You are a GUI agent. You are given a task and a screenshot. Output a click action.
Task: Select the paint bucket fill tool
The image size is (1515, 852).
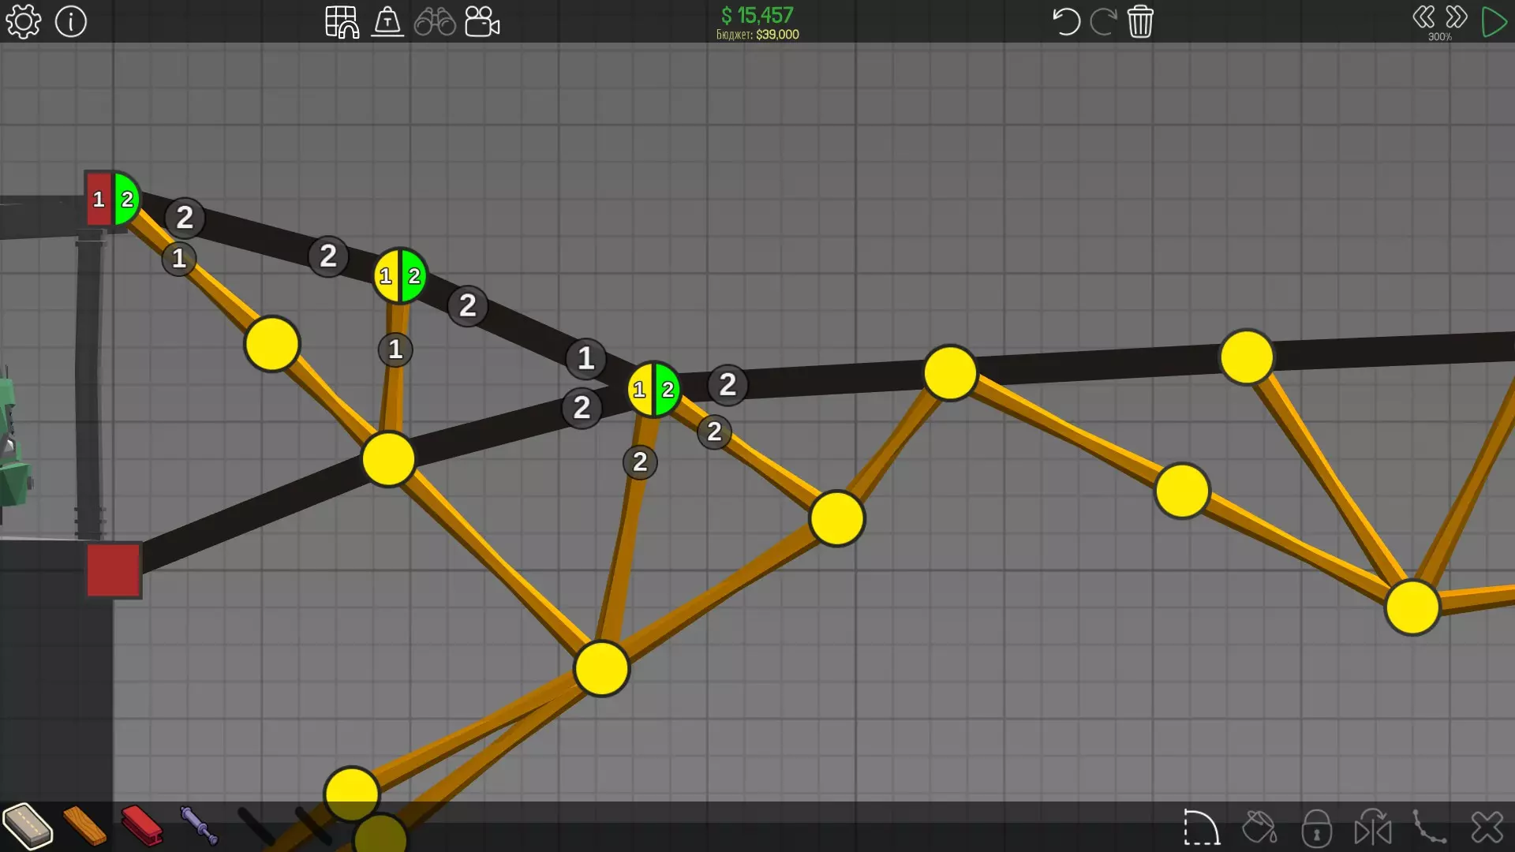pos(1259,828)
